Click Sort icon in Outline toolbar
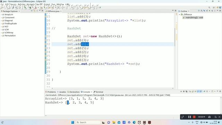 pos(202,11)
